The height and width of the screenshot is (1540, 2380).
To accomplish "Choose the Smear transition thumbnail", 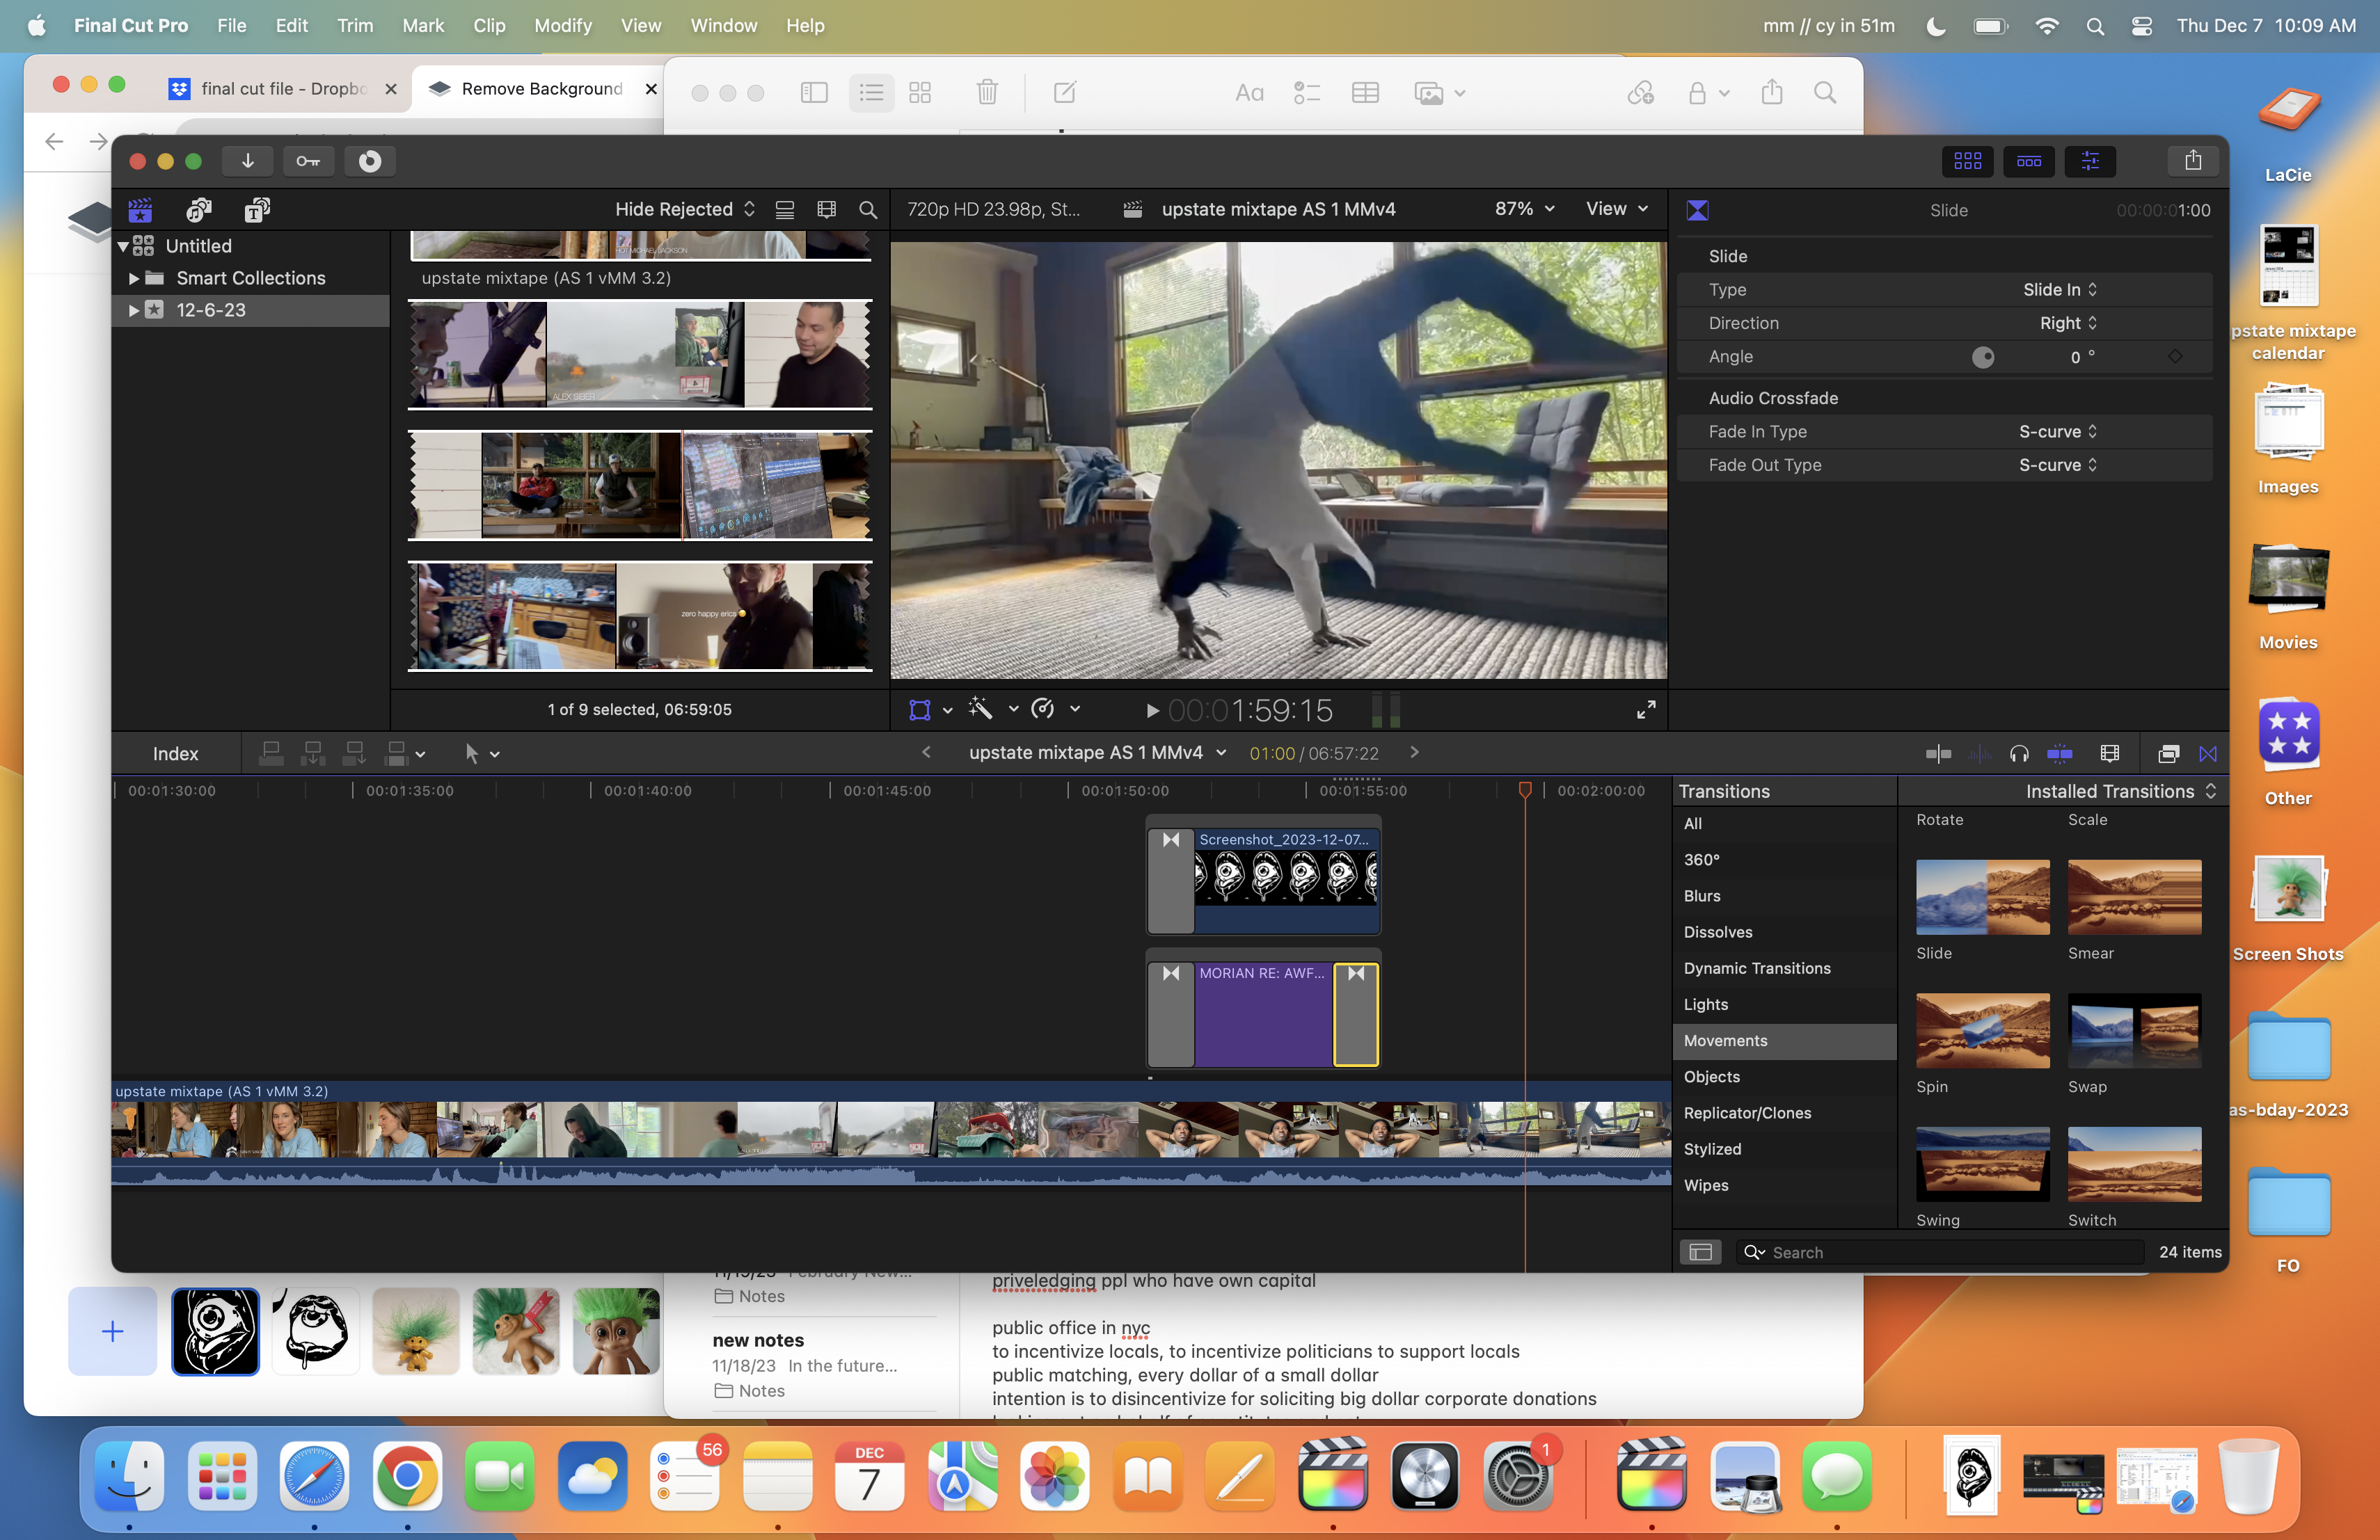I will [2134, 897].
